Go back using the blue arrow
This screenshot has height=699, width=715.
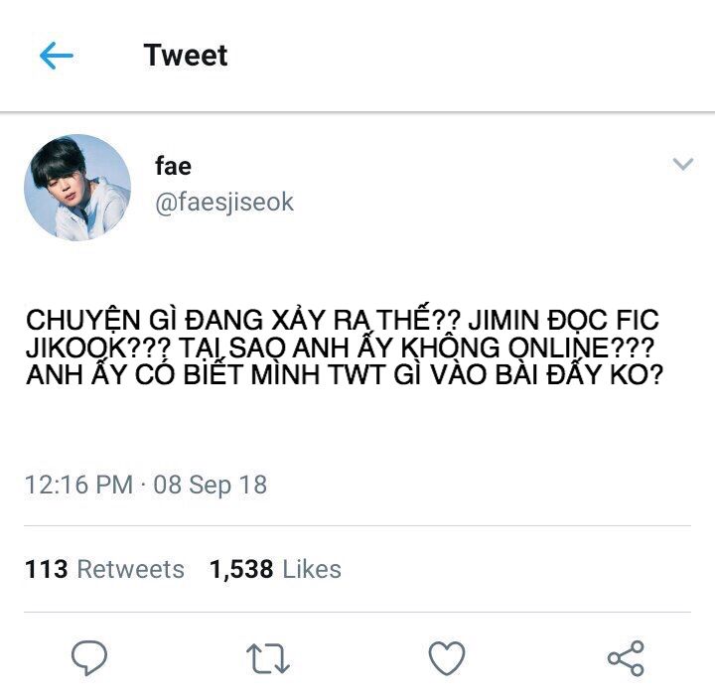tap(56, 56)
